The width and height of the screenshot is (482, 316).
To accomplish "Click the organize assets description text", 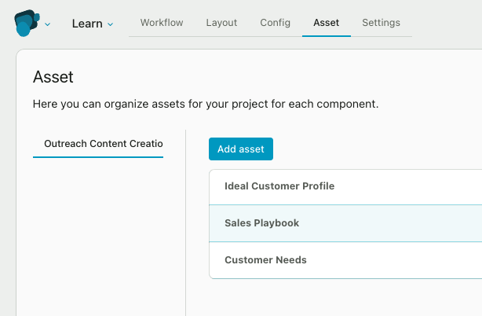I will tap(206, 104).
